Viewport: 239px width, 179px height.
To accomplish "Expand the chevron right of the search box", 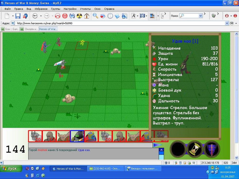I will (x=205, y=14).
